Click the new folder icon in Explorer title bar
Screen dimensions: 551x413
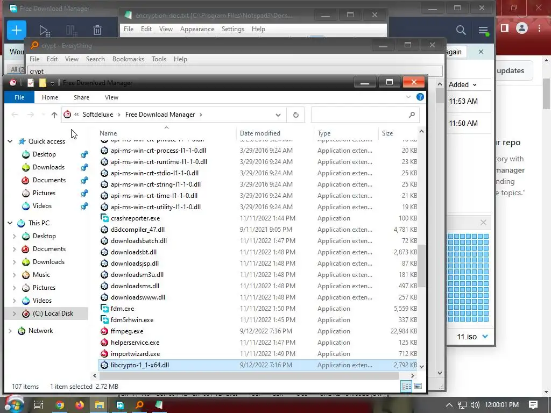pos(43,82)
